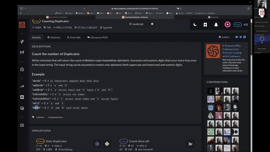Open the JavaScript language dropdown

point(141,24)
